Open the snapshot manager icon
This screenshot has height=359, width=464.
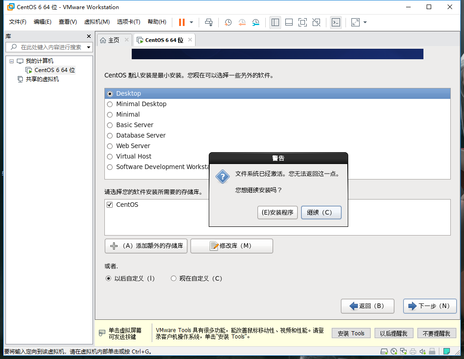coord(256,22)
